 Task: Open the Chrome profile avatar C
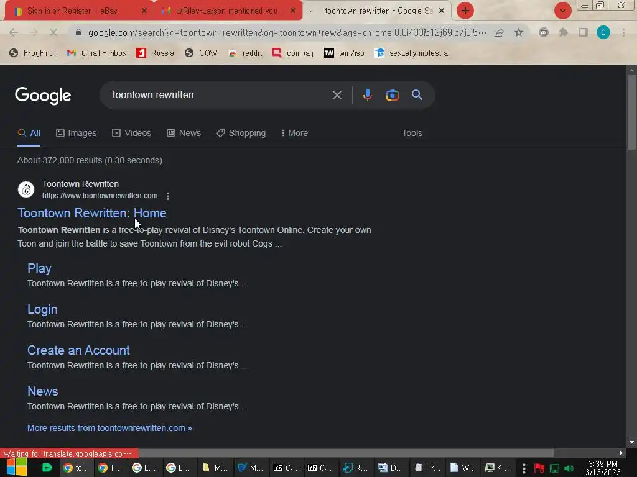(603, 32)
